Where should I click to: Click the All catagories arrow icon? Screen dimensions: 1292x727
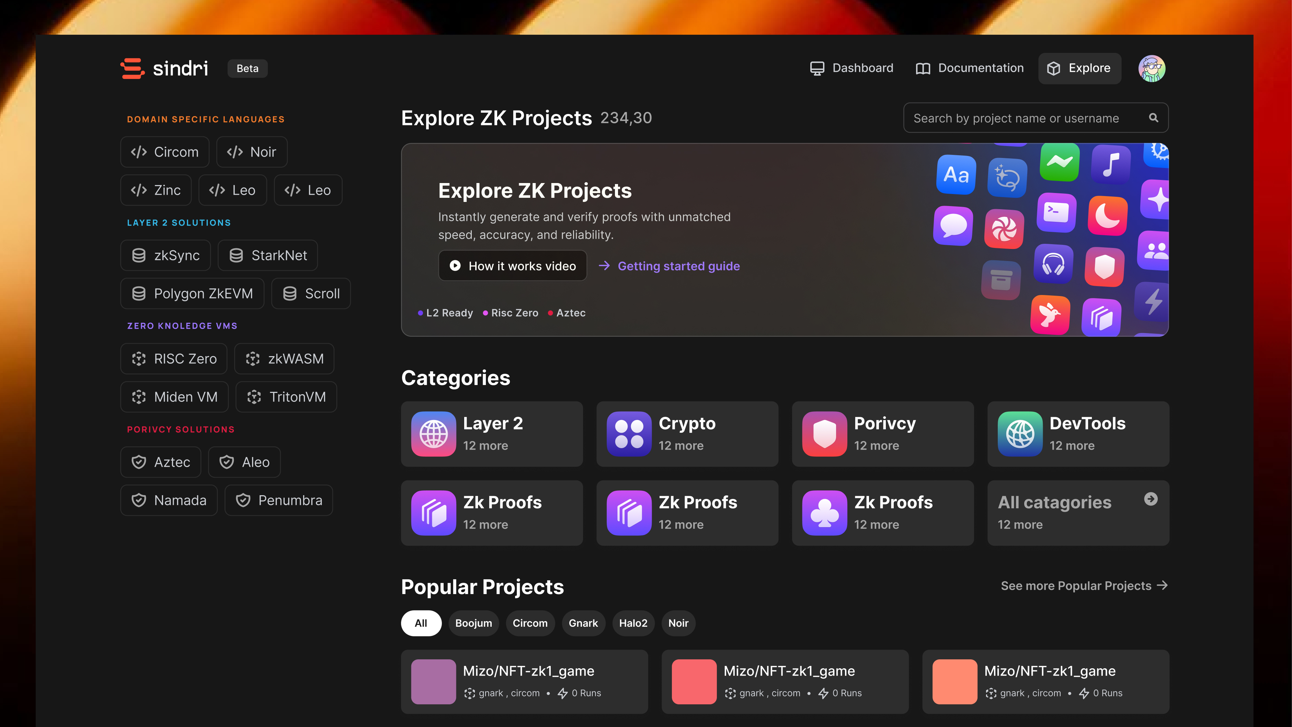coord(1151,499)
